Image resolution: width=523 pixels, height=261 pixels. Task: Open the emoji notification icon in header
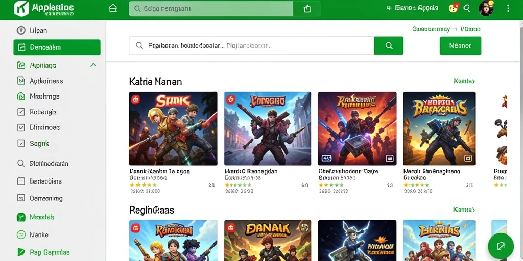pos(454,8)
